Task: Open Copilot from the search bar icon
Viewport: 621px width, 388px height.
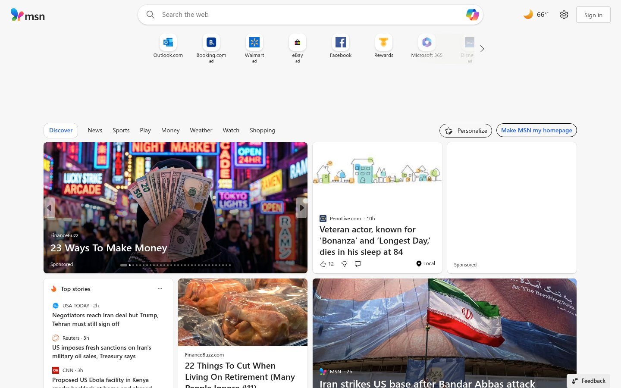Action: point(472,15)
